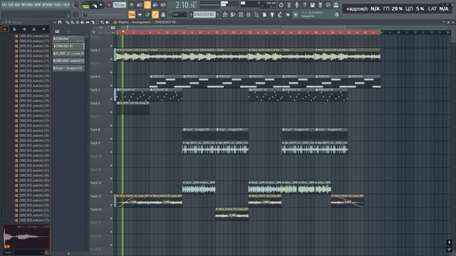Open the browser view icon
The image size is (456, 256).
tap(256, 14)
